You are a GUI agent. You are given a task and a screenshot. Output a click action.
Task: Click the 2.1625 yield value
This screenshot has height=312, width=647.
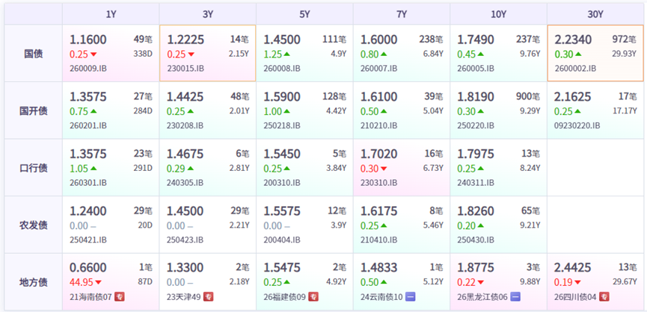click(573, 97)
